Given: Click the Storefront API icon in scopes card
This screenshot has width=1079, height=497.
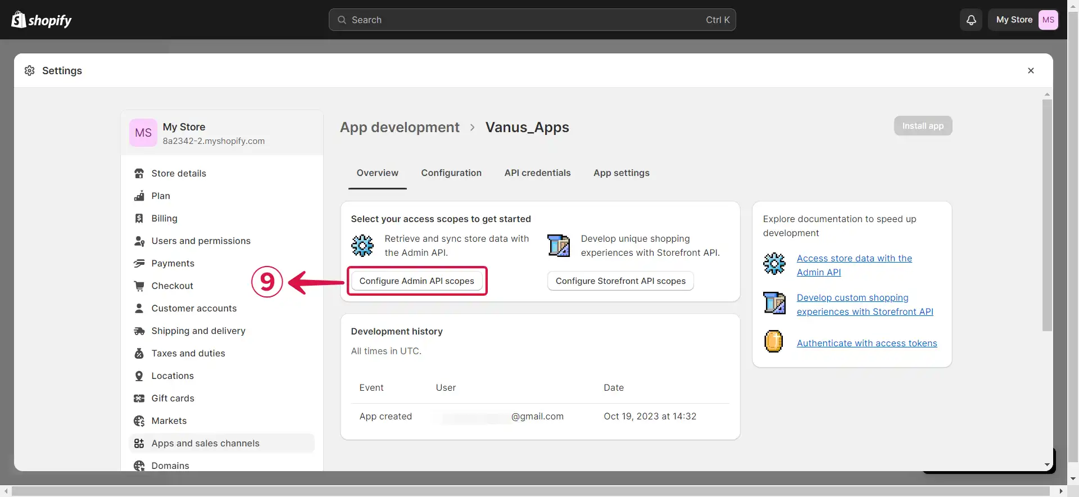Looking at the screenshot, I should click(559, 246).
